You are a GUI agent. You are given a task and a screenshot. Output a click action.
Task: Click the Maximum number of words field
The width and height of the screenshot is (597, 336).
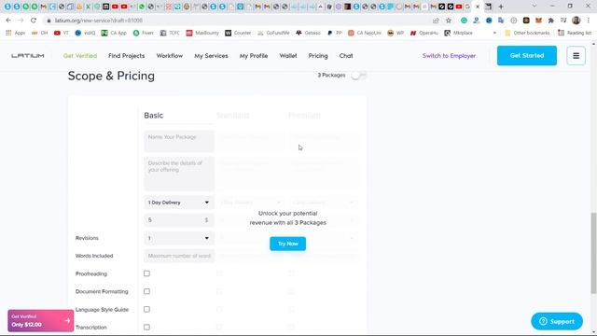(179, 256)
